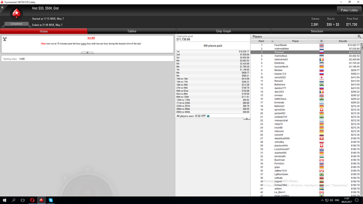Open the Structure tab
The height and width of the screenshot is (204, 363).
pos(317,31)
